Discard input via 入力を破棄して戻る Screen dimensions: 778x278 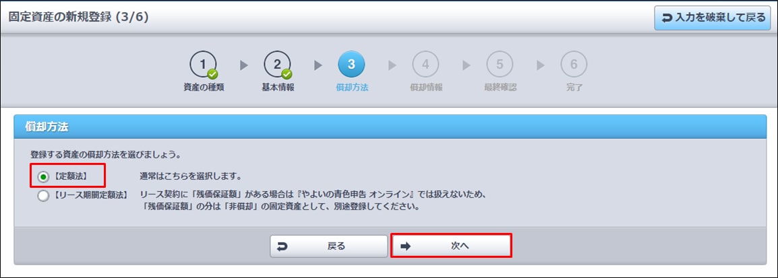712,18
